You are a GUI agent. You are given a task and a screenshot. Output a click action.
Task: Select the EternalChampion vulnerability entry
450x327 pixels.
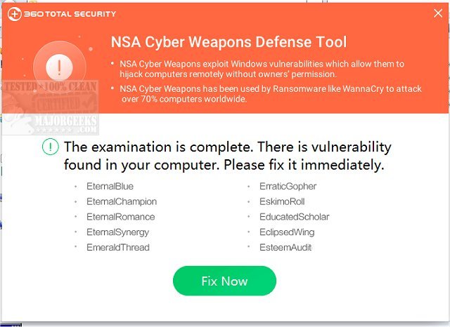[x=121, y=201]
